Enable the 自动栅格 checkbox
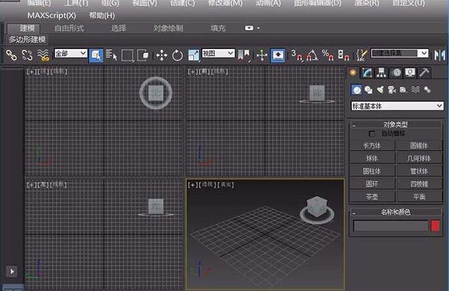This screenshot has height=291, width=449. 373,133
